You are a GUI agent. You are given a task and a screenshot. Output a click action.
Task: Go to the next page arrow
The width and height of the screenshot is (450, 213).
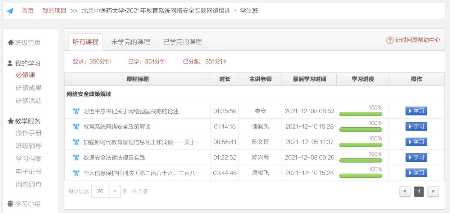[433, 192]
